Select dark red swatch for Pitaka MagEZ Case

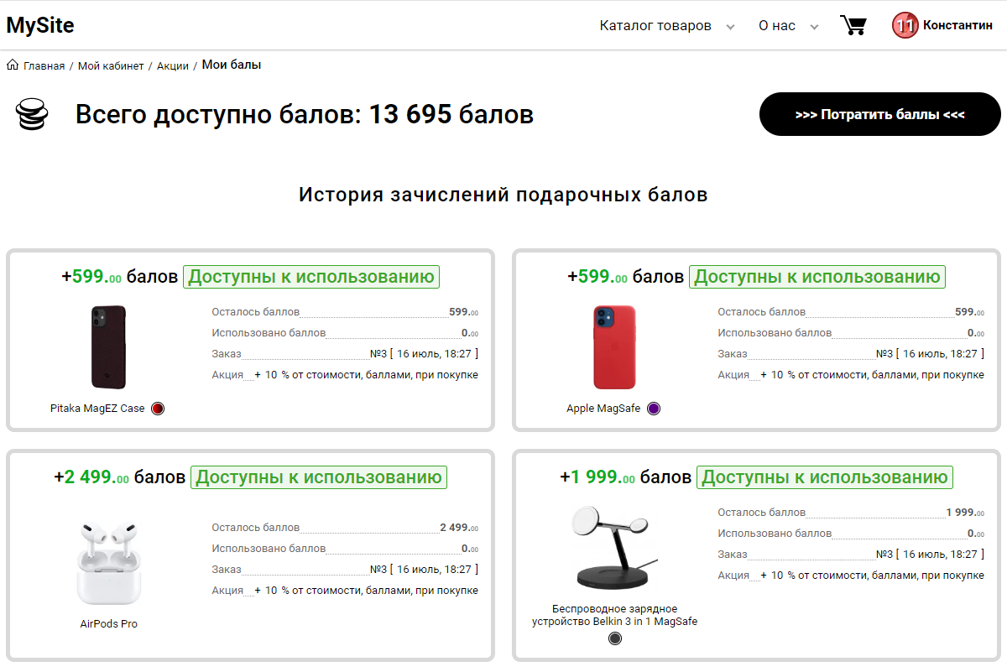coord(157,409)
